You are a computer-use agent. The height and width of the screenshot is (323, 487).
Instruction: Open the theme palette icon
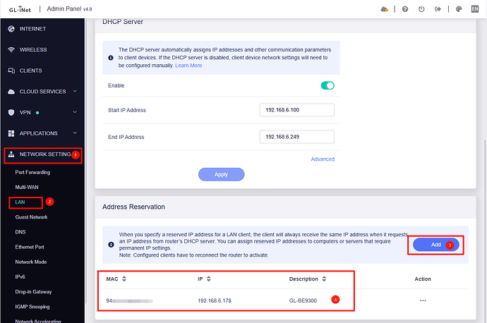click(459, 9)
